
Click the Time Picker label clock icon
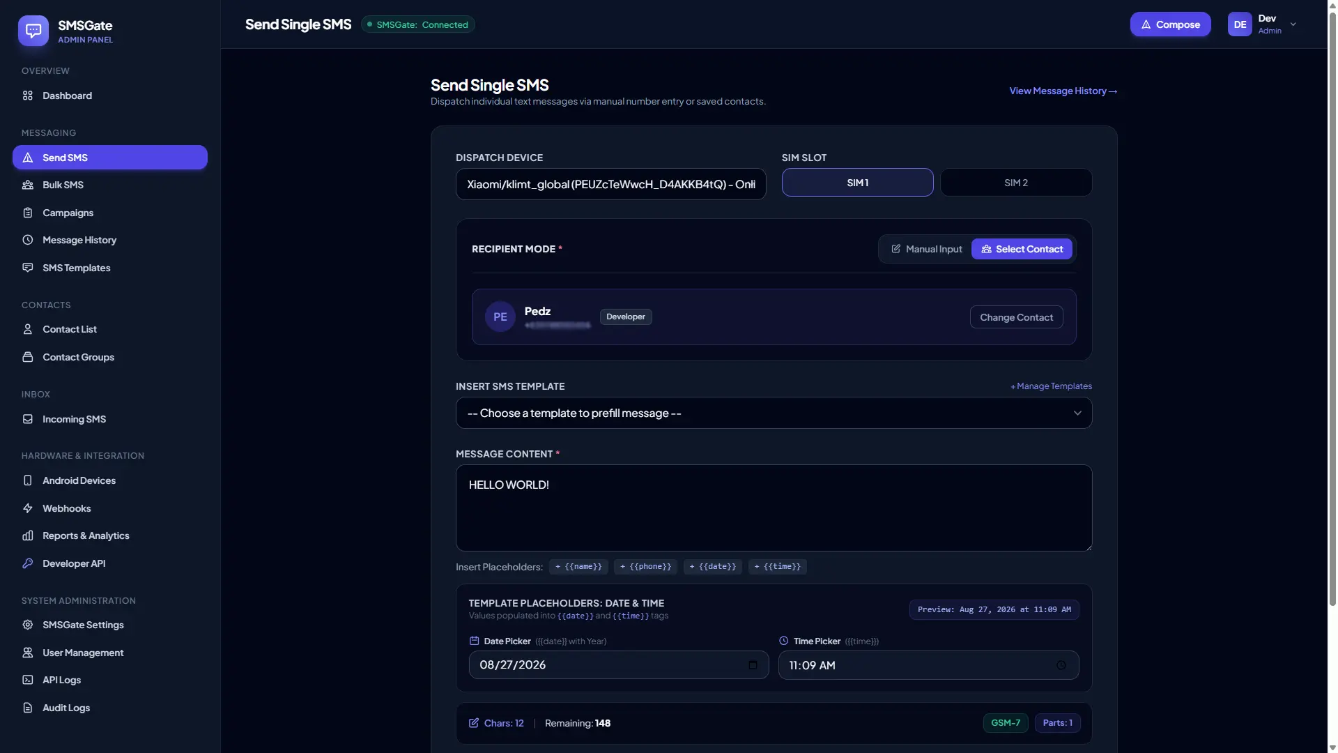pos(784,641)
